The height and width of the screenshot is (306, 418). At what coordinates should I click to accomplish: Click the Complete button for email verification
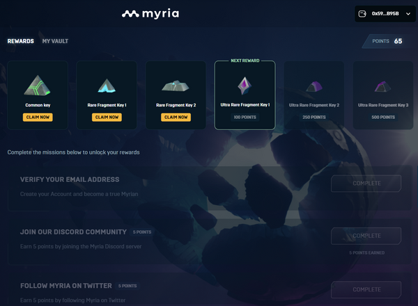(x=366, y=184)
